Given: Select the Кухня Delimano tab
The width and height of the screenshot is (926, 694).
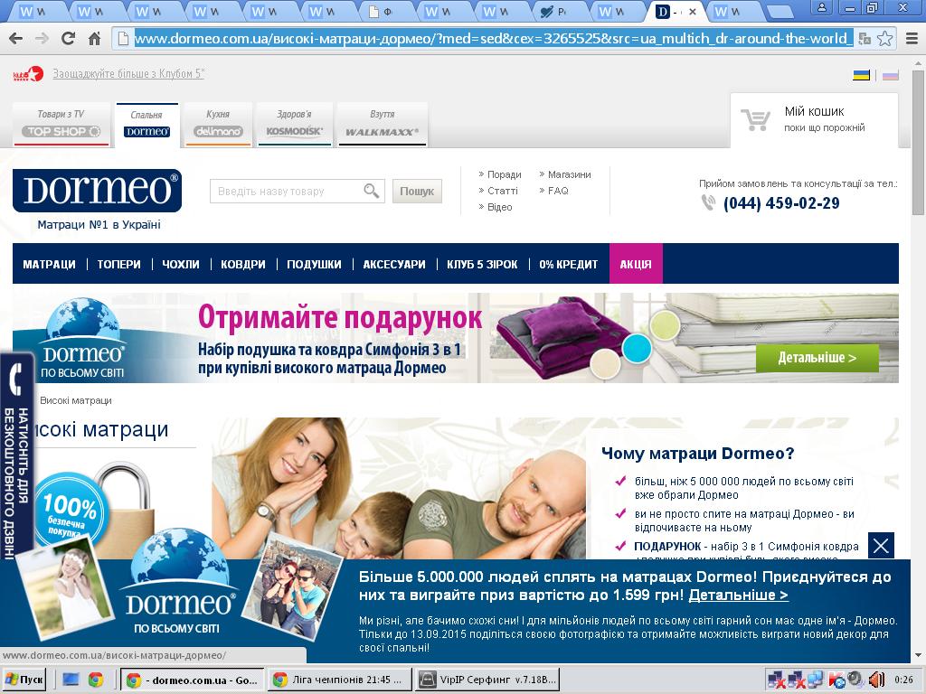Looking at the screenshot, I should pyautogui.click(x=218, y=124).
